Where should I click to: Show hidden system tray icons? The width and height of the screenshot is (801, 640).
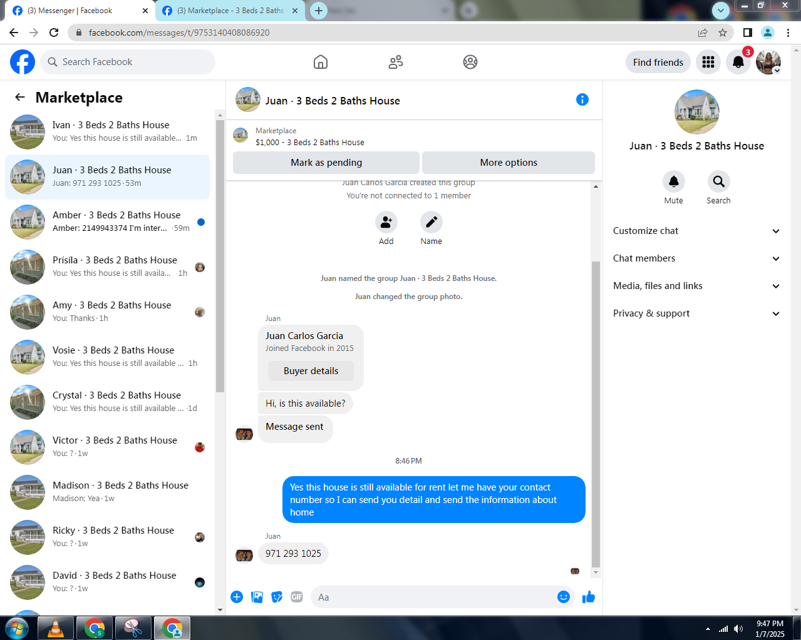coord(708,629)
